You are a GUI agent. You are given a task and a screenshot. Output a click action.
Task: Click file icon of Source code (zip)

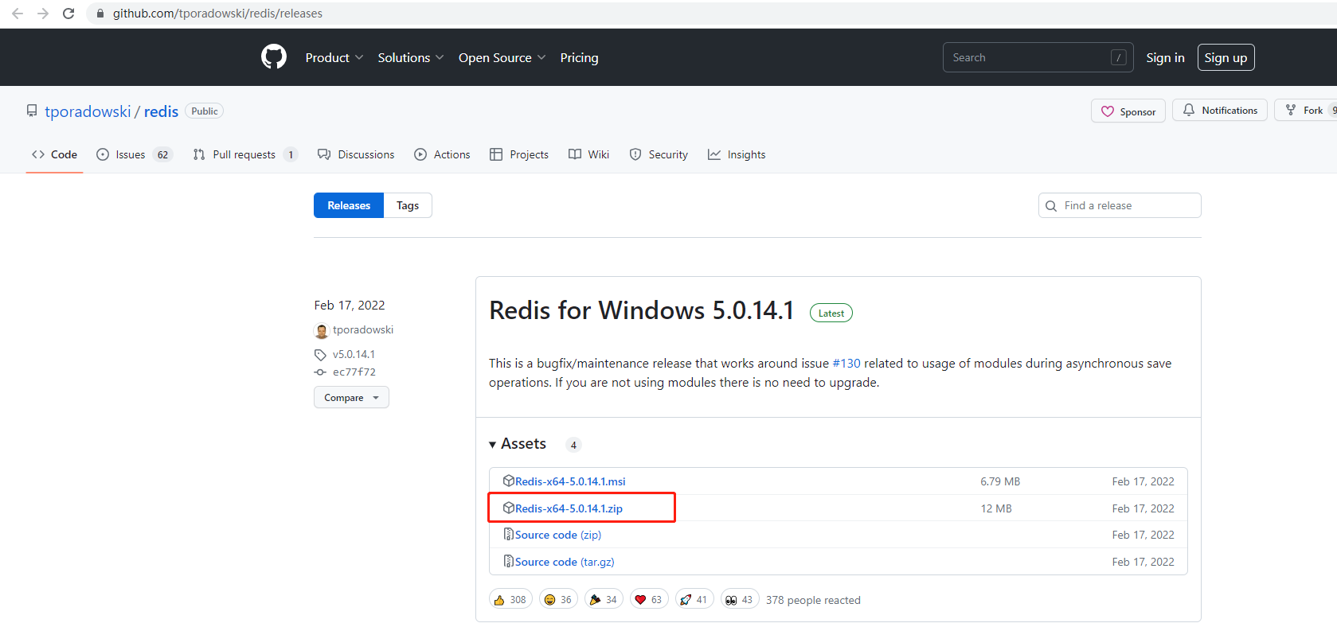tap(508, 535)
